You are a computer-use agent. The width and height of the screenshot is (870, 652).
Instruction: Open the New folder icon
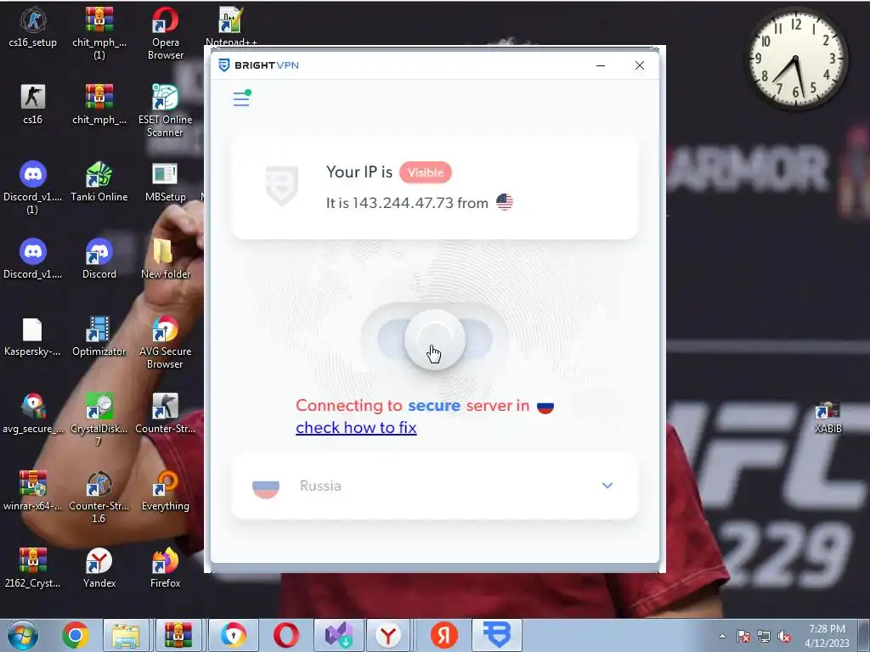tap(166, 259)
